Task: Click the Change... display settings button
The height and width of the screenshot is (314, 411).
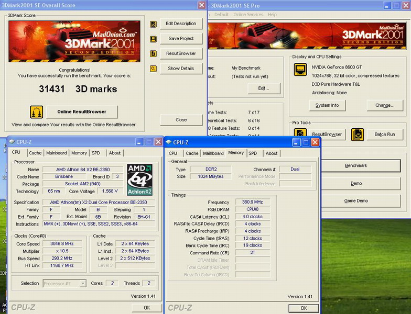Action: [x=385, y=105]
